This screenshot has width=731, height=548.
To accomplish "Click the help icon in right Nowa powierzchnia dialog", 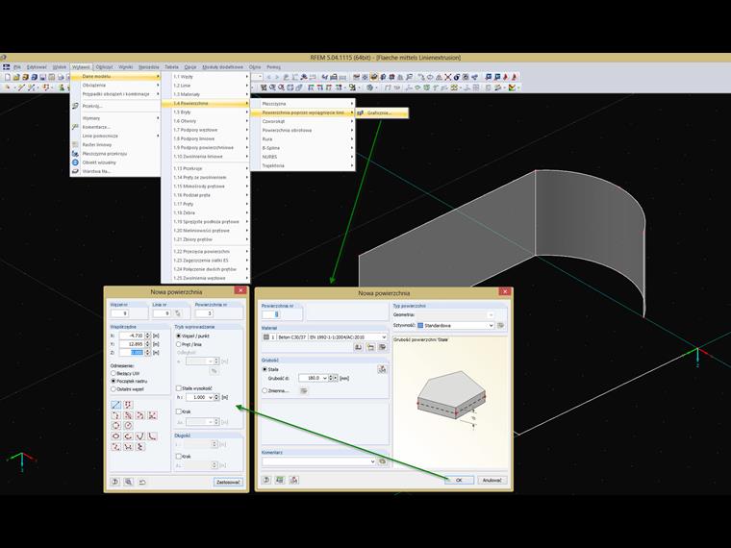I will click(x=266, y=480).
